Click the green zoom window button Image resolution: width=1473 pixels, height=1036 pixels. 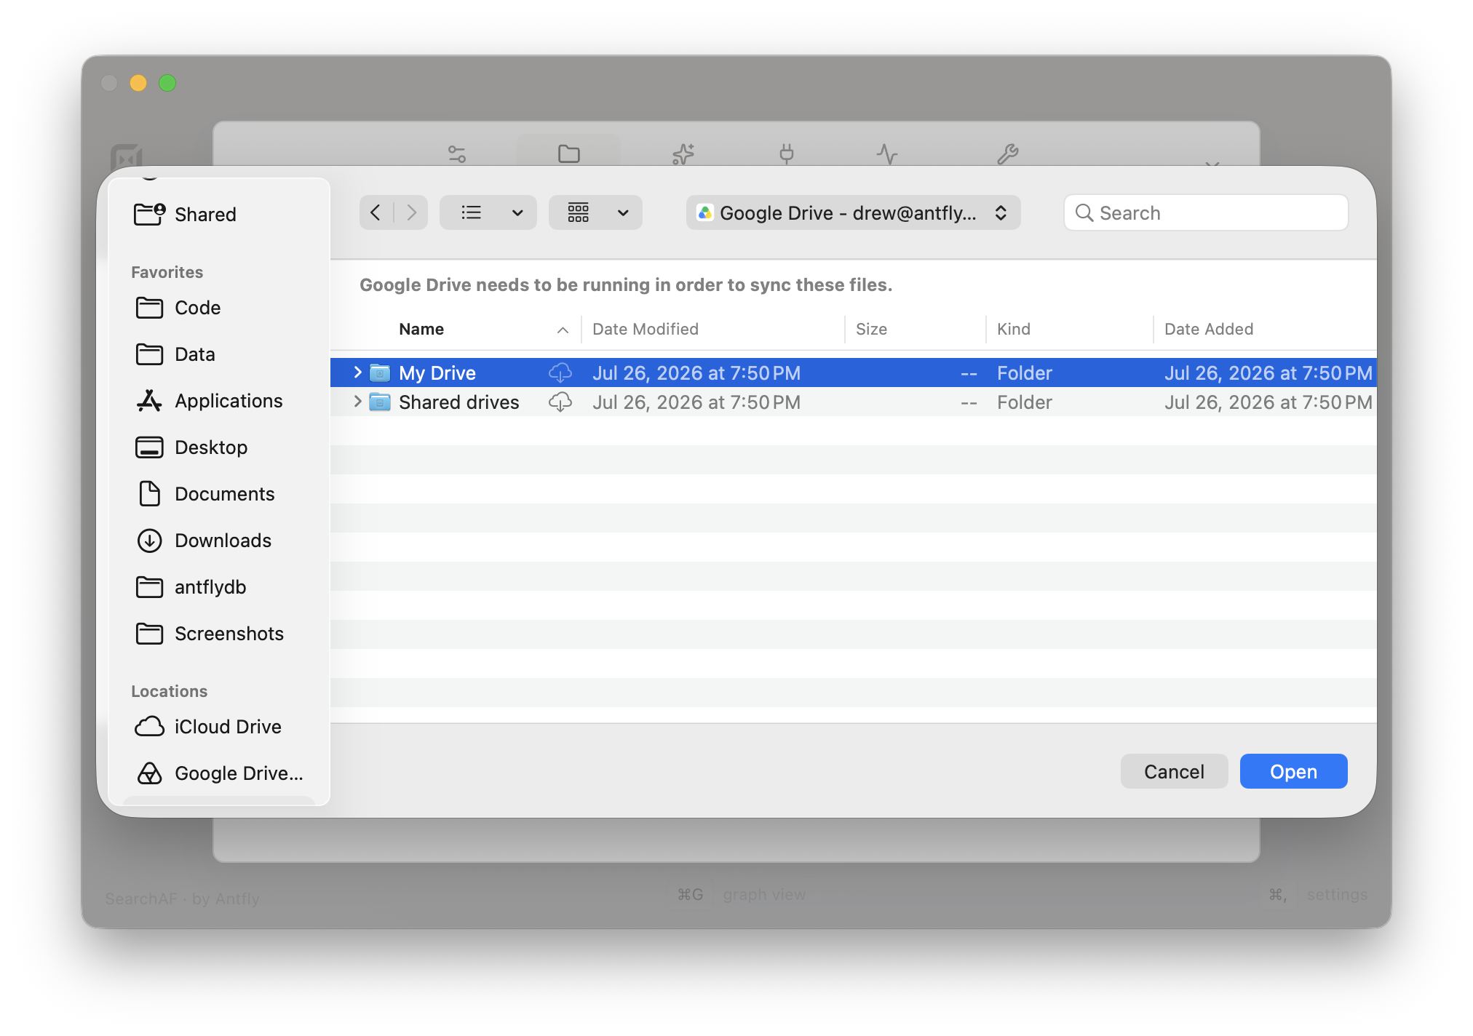[167, 83]
